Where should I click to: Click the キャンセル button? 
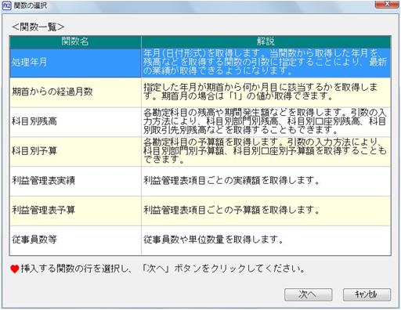367,294
